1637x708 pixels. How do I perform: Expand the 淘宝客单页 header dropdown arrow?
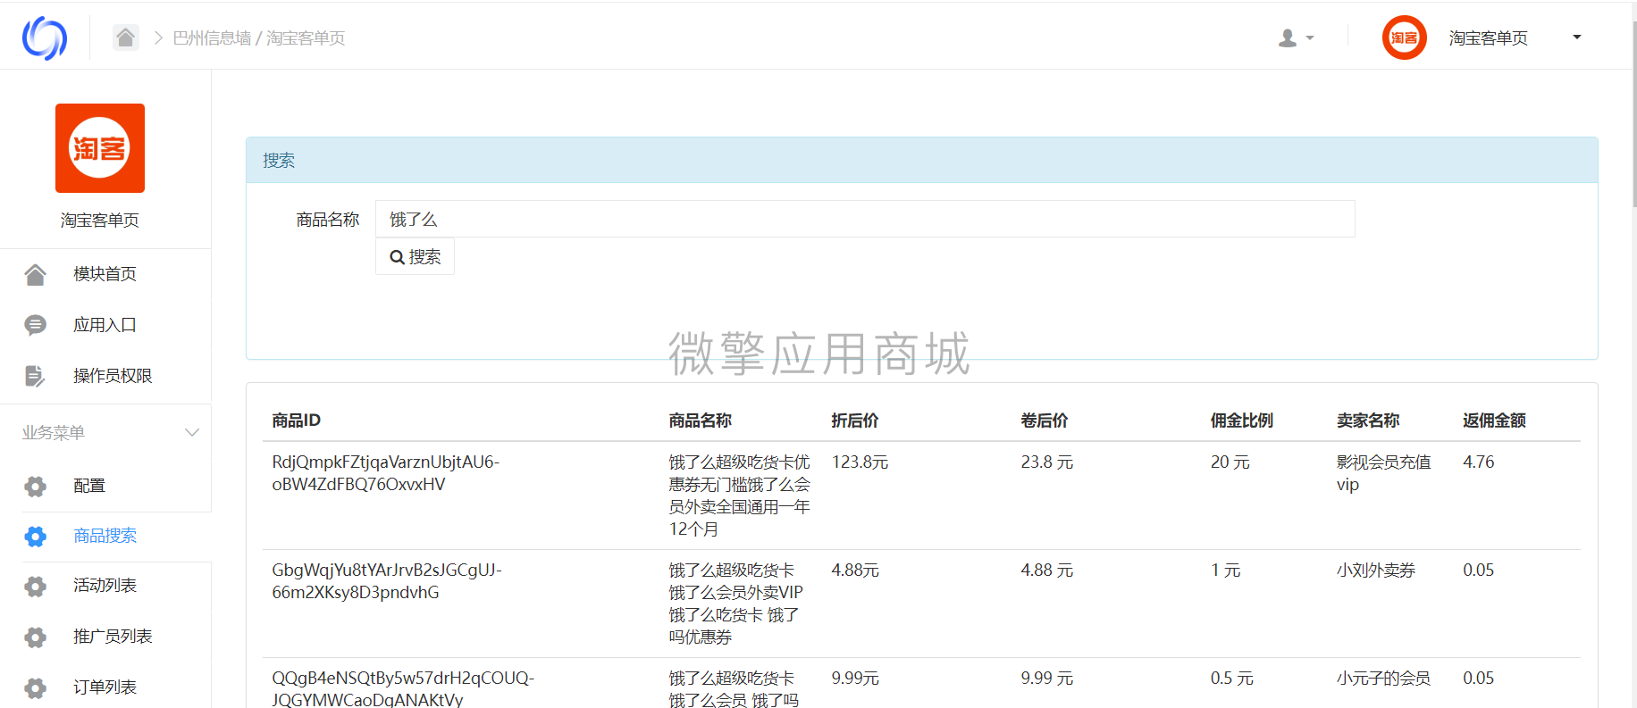coord(1577,37)
